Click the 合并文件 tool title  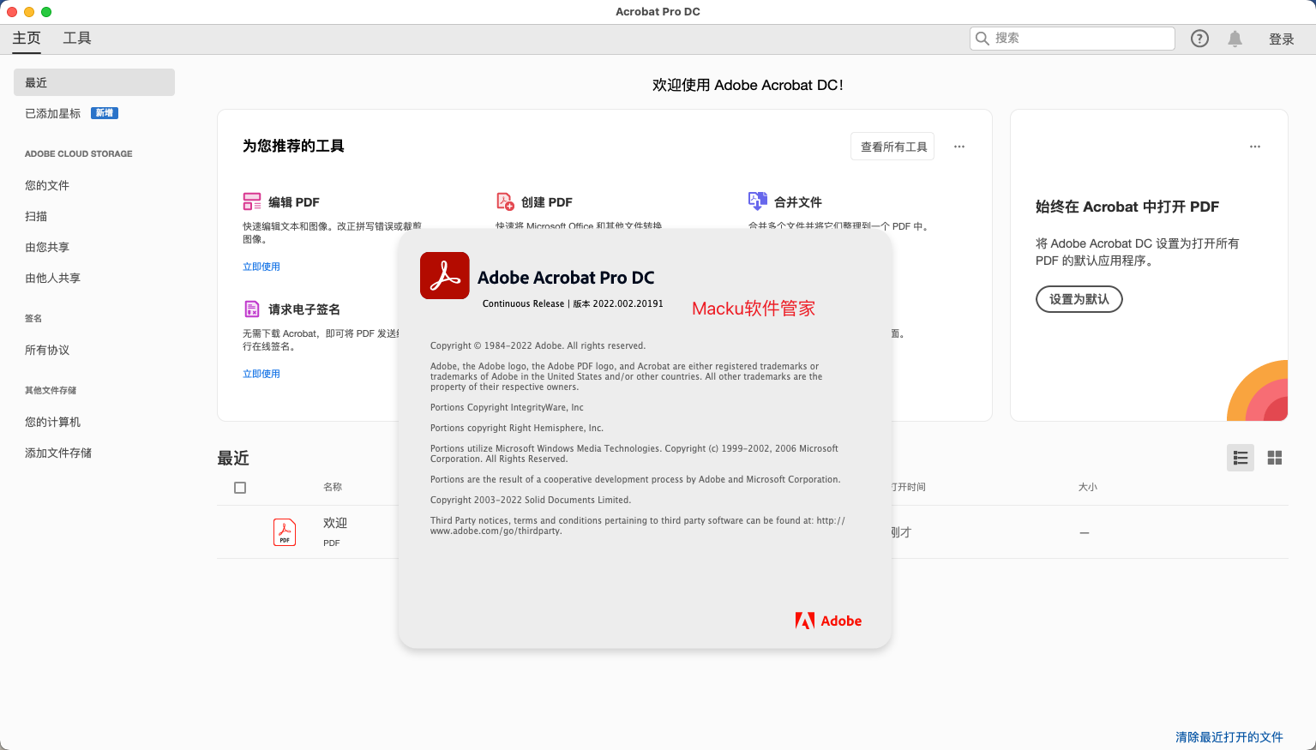(798, 202)
